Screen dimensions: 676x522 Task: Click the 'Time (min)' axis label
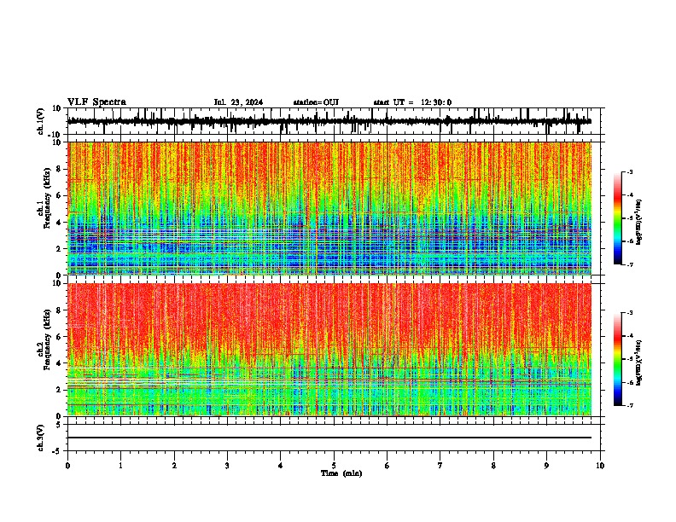pyautogui.click(x=341, y=473)
